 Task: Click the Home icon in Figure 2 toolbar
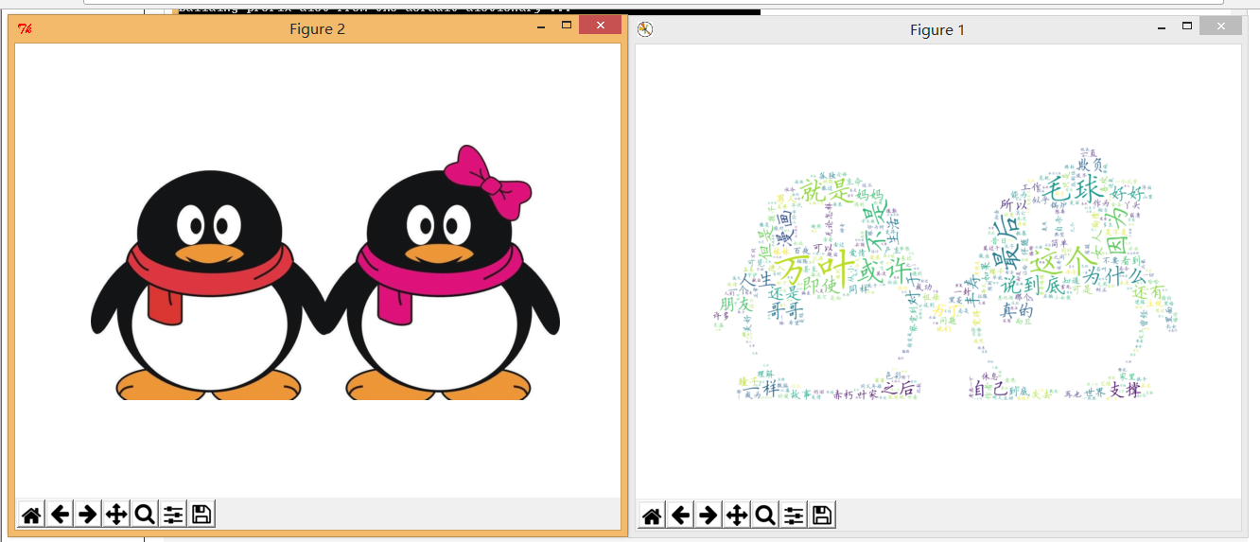(x=31, y=515)
